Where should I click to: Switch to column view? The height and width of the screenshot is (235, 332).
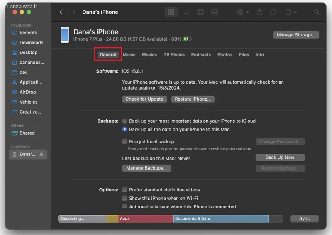click(x=200, y=12)
